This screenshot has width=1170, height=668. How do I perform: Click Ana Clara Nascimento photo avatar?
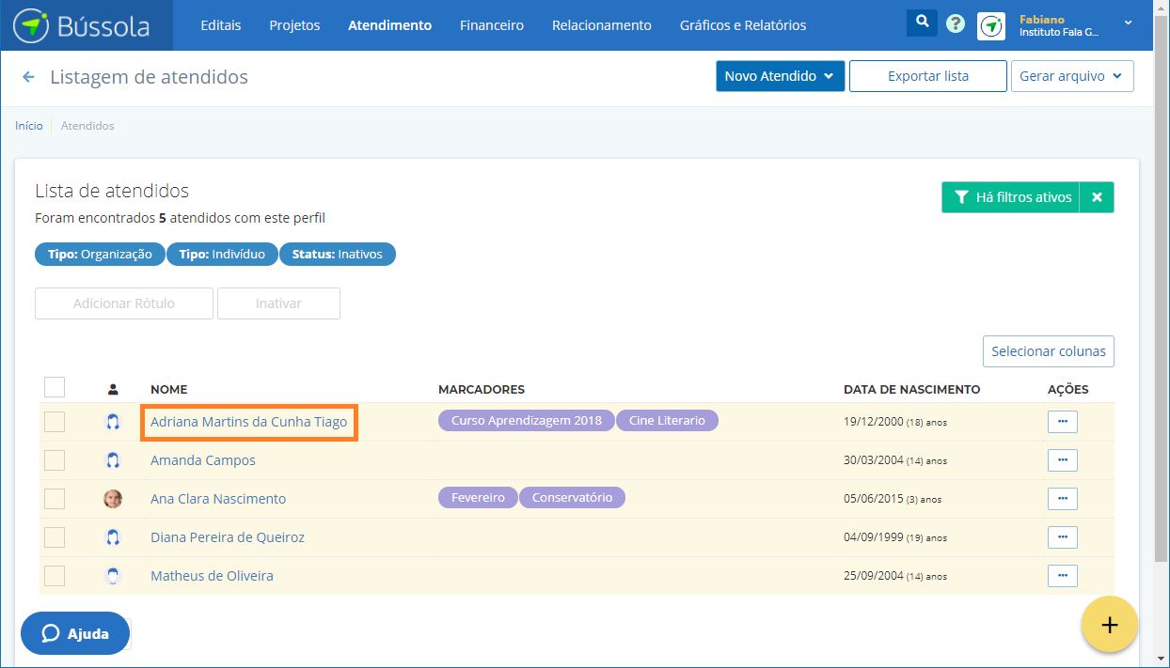tap(113, 499)
